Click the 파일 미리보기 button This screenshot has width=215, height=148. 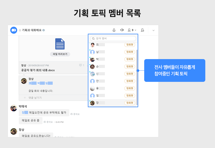[x=60, y=54]
